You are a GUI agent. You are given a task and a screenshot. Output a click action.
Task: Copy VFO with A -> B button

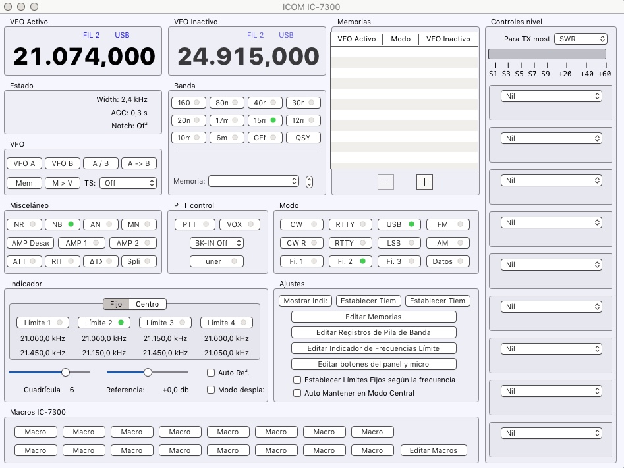coord(139,163)
